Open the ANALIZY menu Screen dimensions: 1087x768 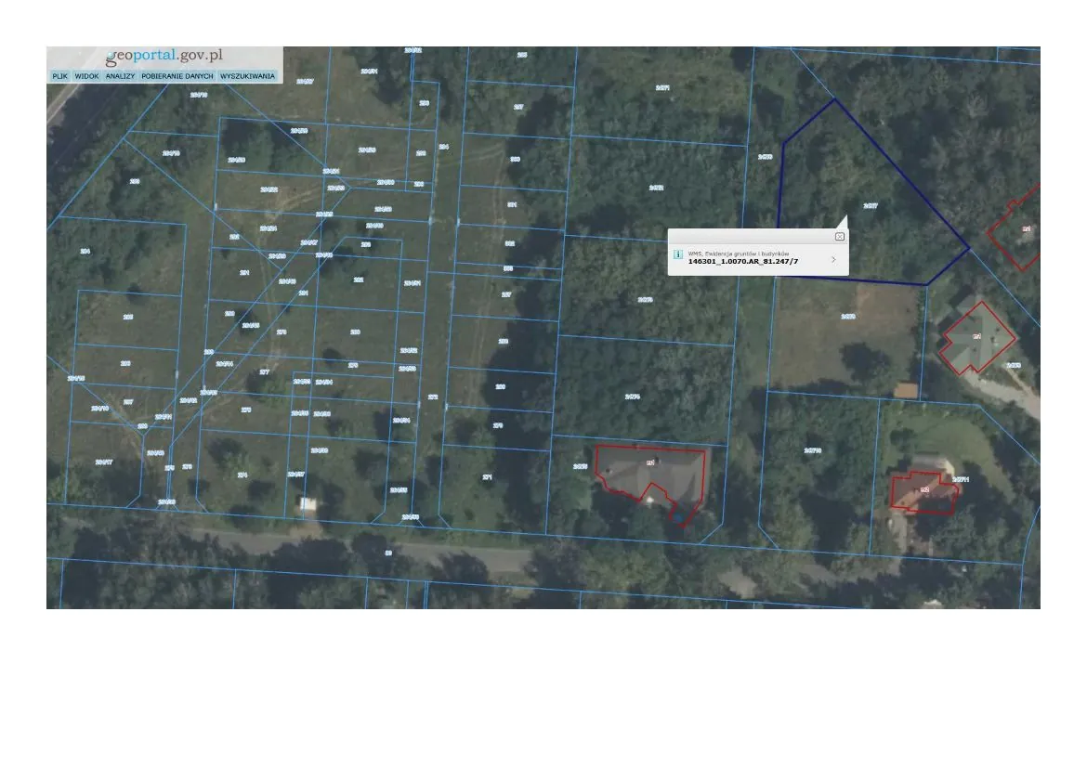point(120,76)
